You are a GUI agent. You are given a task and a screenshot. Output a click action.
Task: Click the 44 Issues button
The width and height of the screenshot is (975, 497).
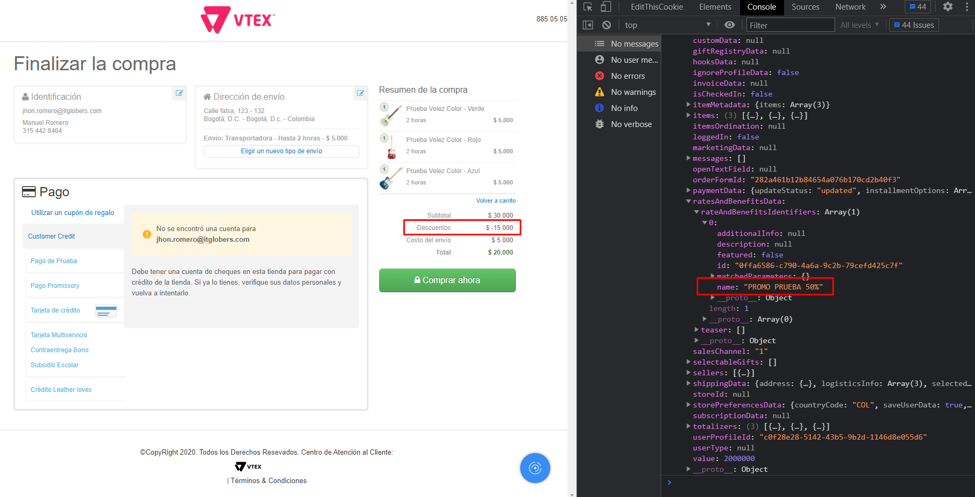click(x=914, y=25)
